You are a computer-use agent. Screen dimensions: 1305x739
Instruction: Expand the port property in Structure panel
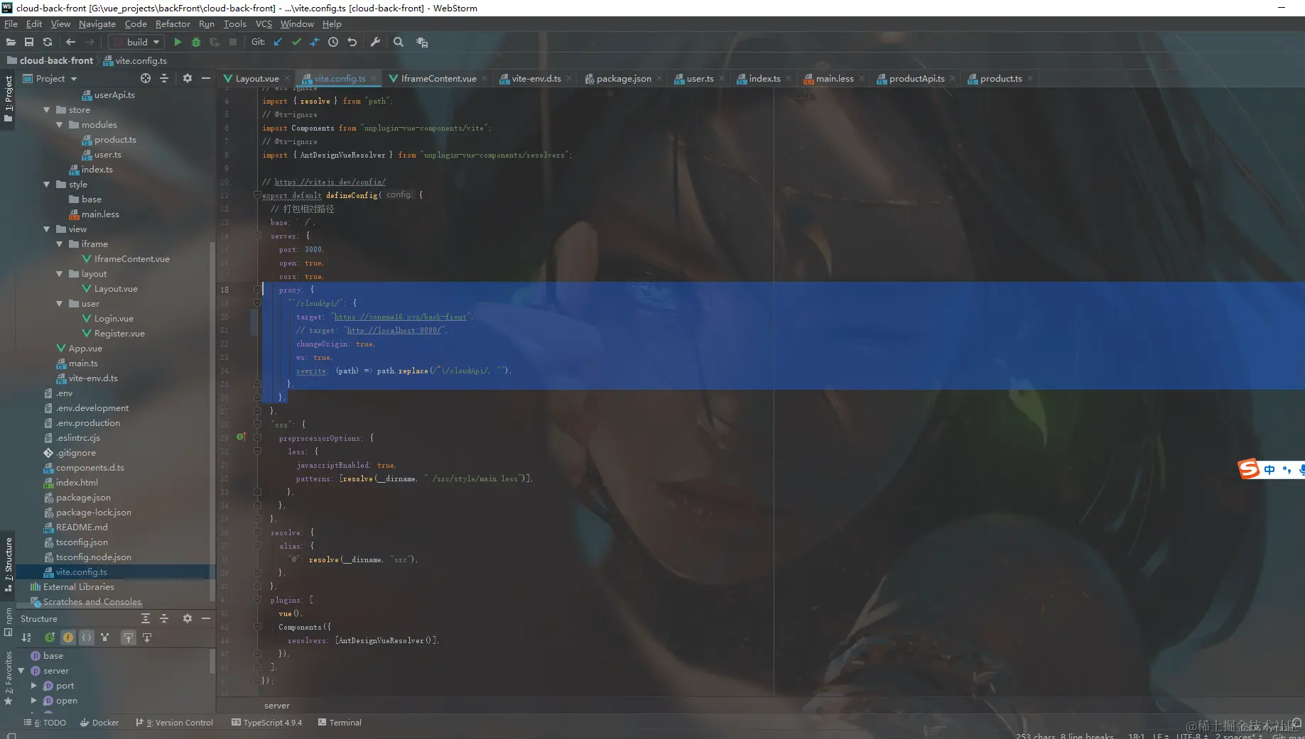tap(33, 685)
